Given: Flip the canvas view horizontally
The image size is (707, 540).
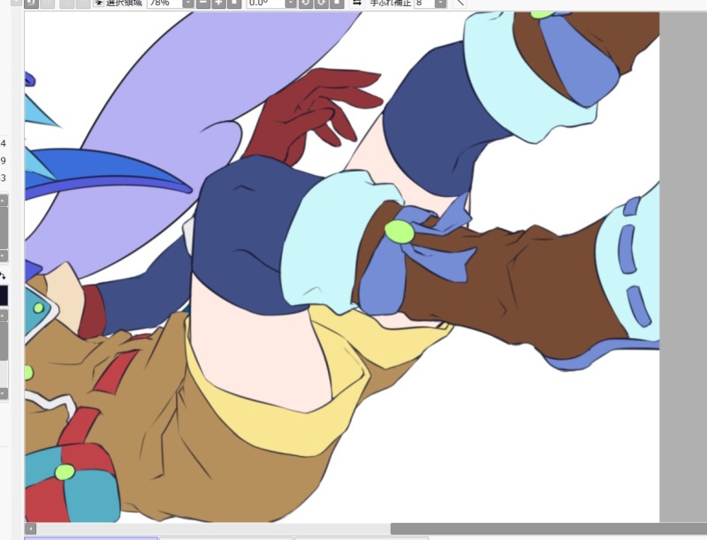Looking at the screenshot, I should point(357,3).
